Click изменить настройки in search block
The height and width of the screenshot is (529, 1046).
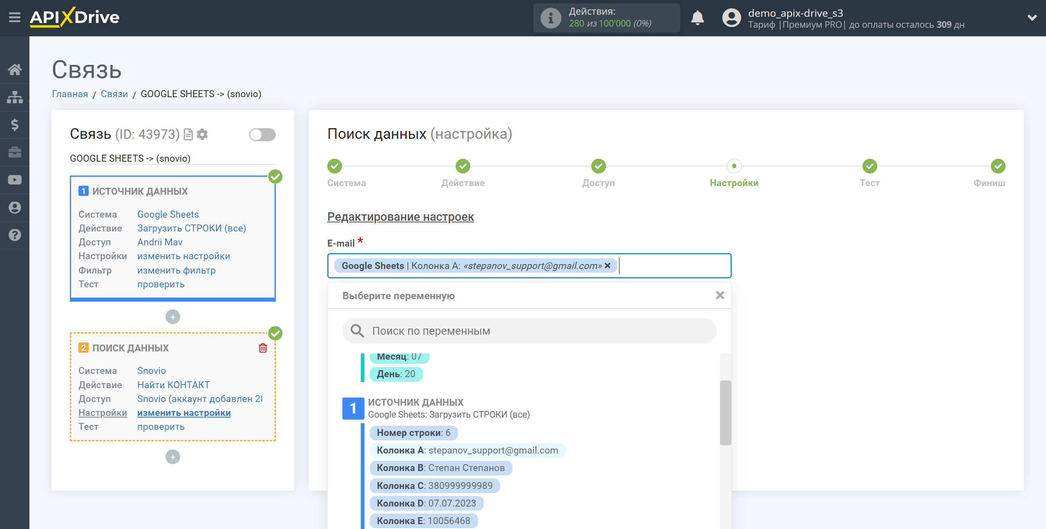pos(184,413)
